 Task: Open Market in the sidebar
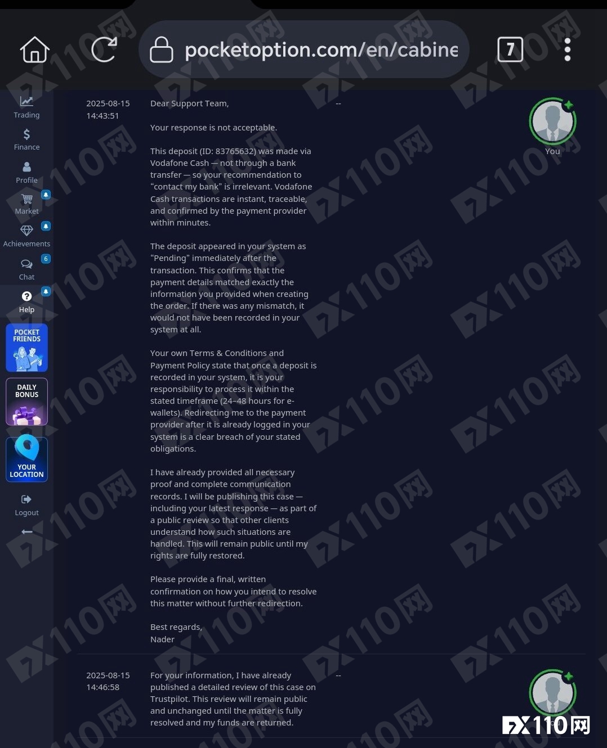point(26,204)
